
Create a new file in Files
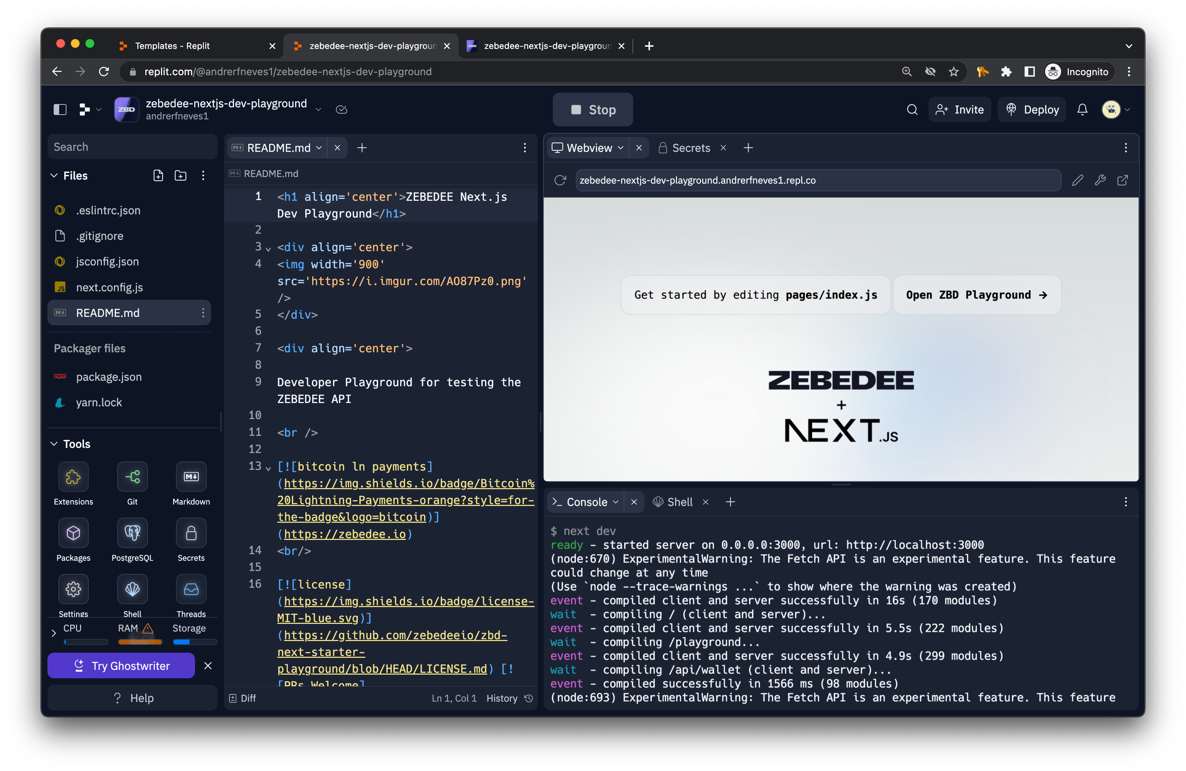[x=158, y=175]
